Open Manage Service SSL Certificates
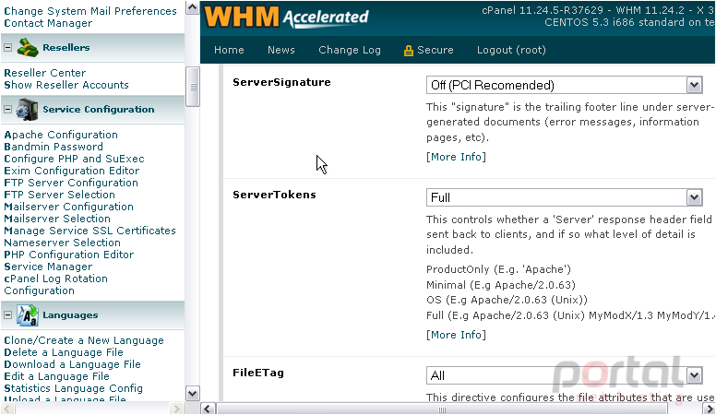 pyautogui.click(x=89, y=231)
